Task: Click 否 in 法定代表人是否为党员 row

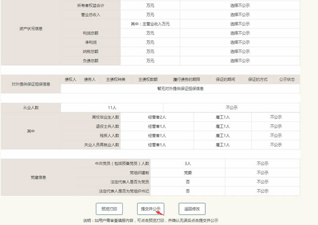Action: click(x=188, y=182)
